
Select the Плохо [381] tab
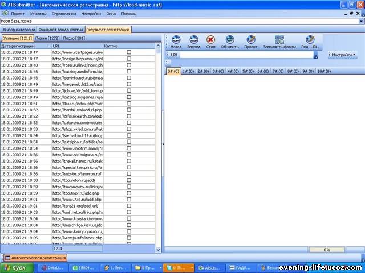coord(74,38)
